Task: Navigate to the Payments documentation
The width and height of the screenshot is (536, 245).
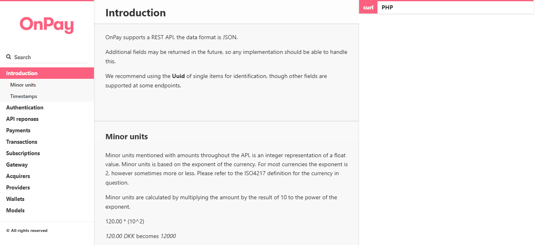Action: click(18, 130)
